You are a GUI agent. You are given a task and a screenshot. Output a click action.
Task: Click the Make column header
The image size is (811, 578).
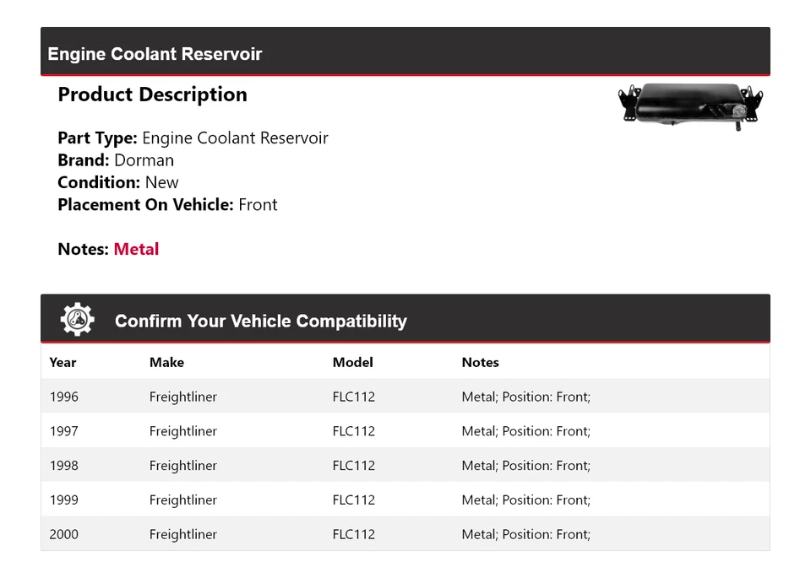pyautogui.click(x=166, y=362)
